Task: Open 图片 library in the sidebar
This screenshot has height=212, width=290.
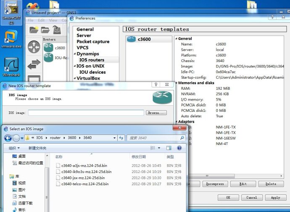Action: point(19,190)
